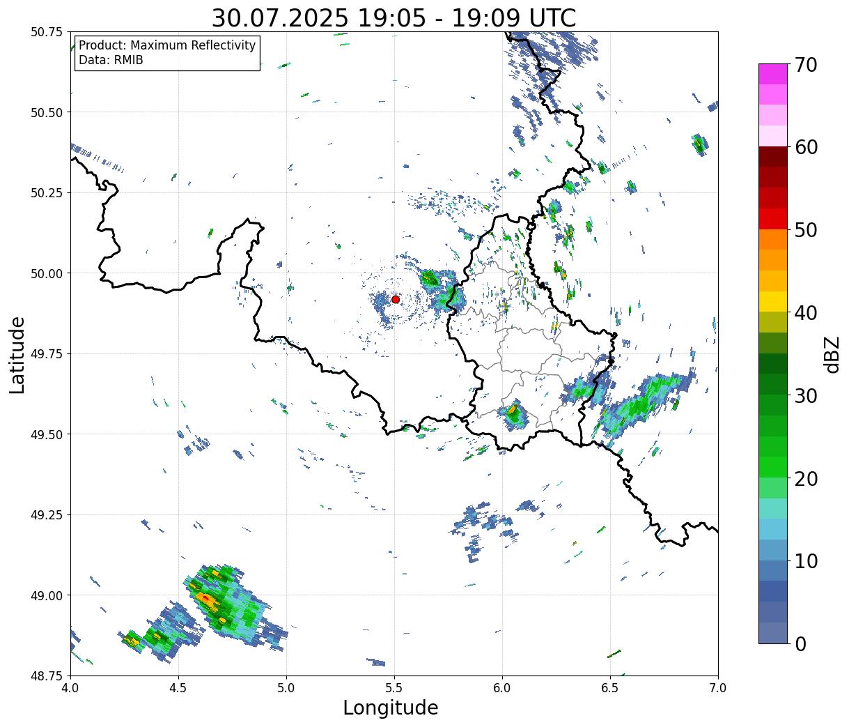Click the 'Data: RMIB' text

111,61
